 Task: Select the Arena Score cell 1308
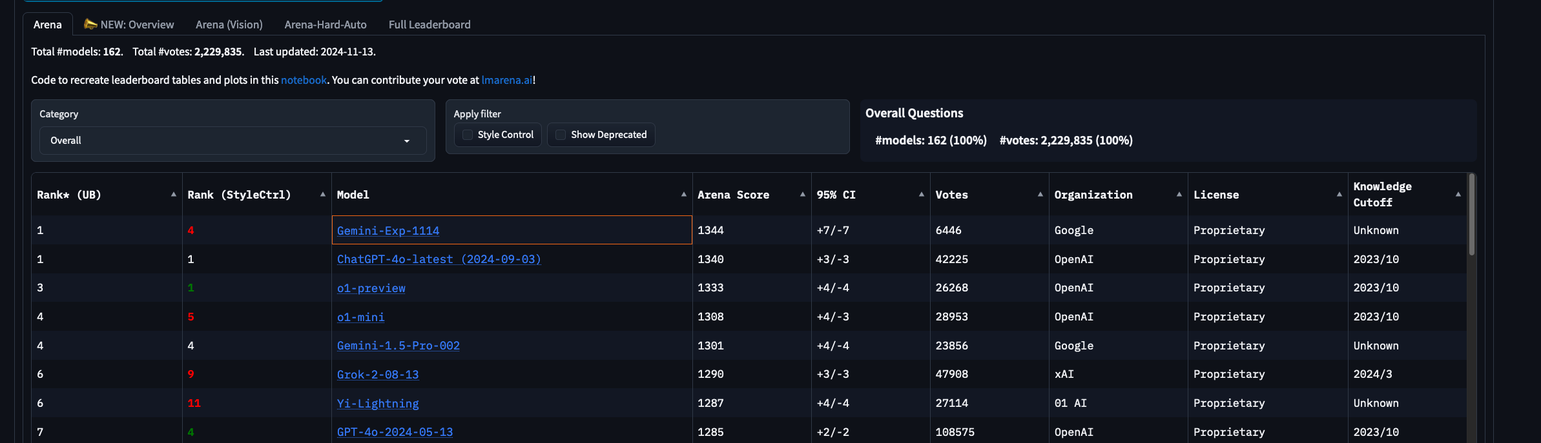(x=752, y=317)
